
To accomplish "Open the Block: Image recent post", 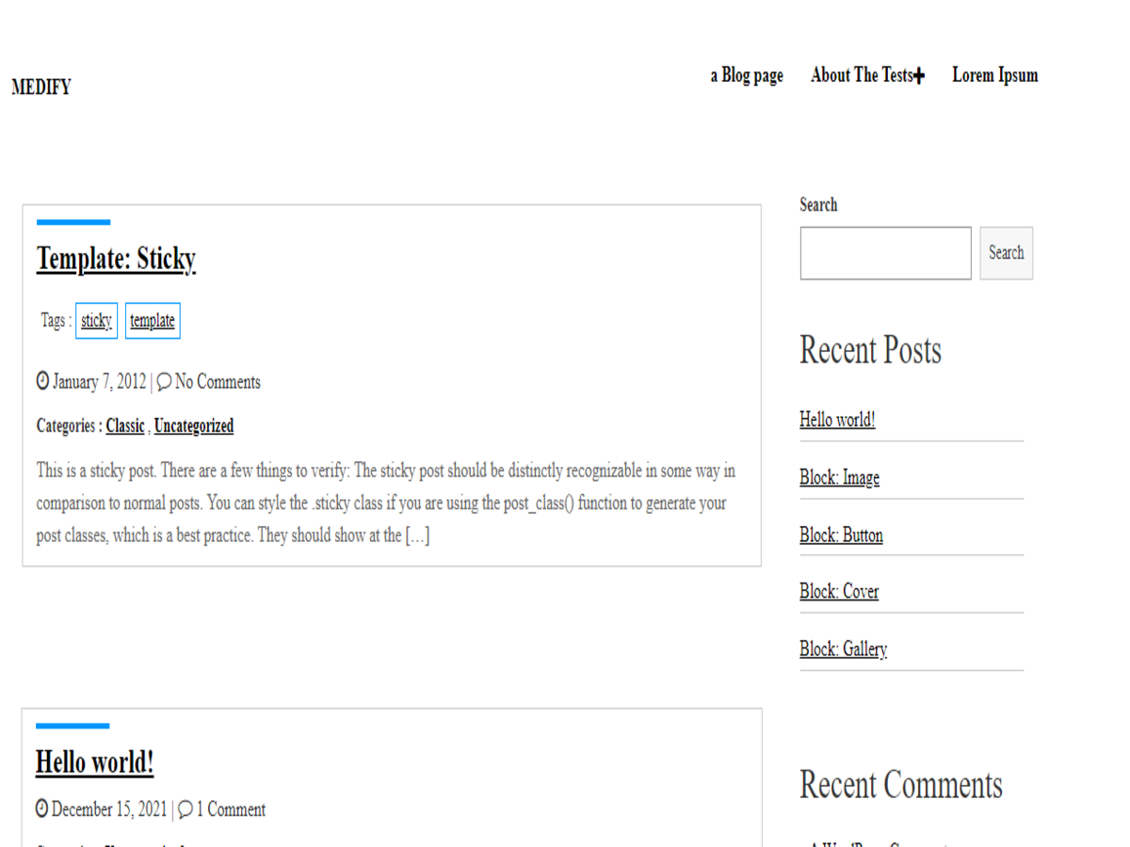I will pos(839,477).
